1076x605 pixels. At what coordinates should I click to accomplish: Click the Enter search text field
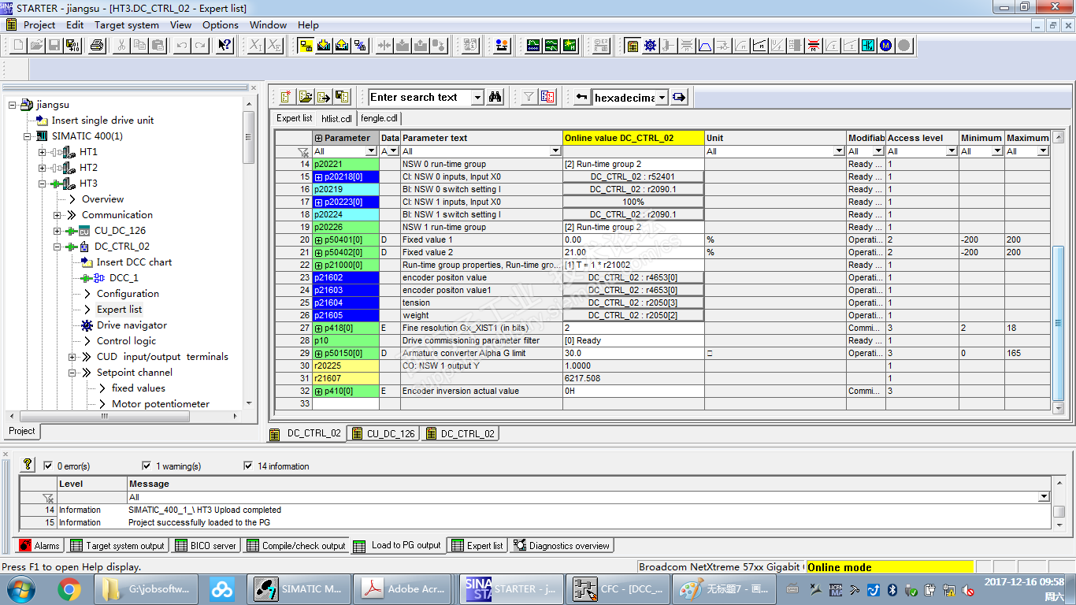[x=419, y=98]
